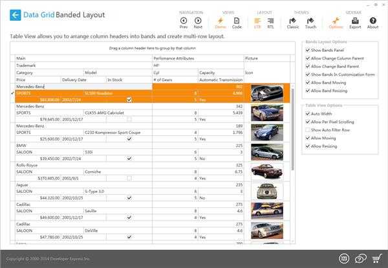The width and height of the screenshot is (388, 268).
Task: Open the About dialog
Action: [x=372, y=23]
